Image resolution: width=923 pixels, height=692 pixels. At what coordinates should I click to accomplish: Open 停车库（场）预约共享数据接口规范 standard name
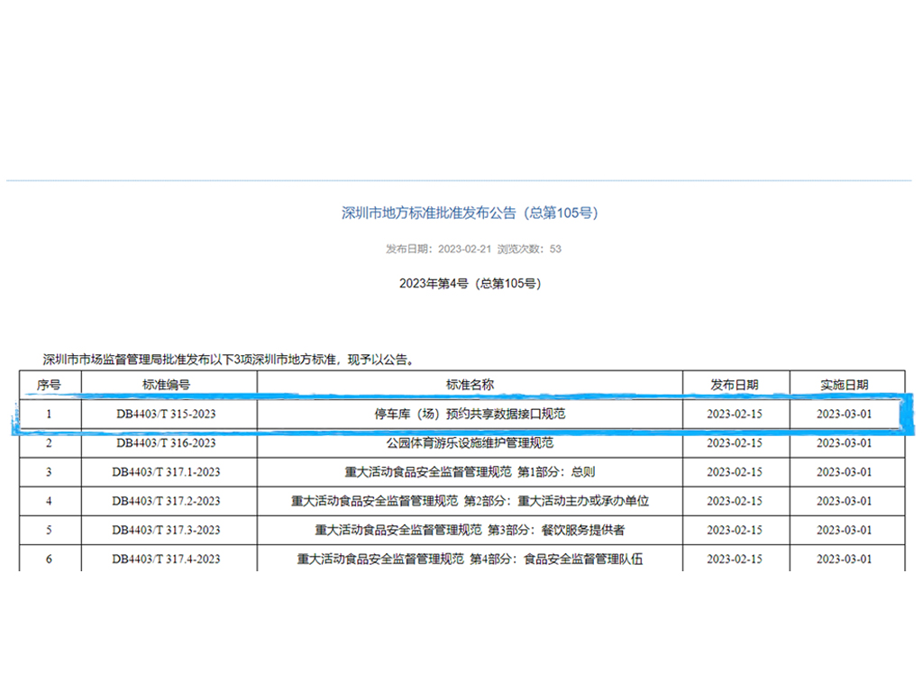[470, 414]
